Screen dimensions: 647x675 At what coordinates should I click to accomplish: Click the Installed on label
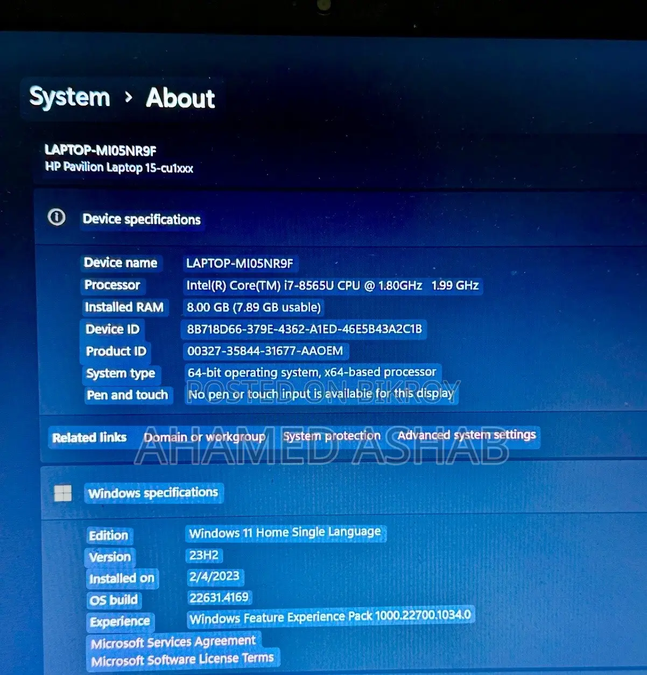coord(122,579)
